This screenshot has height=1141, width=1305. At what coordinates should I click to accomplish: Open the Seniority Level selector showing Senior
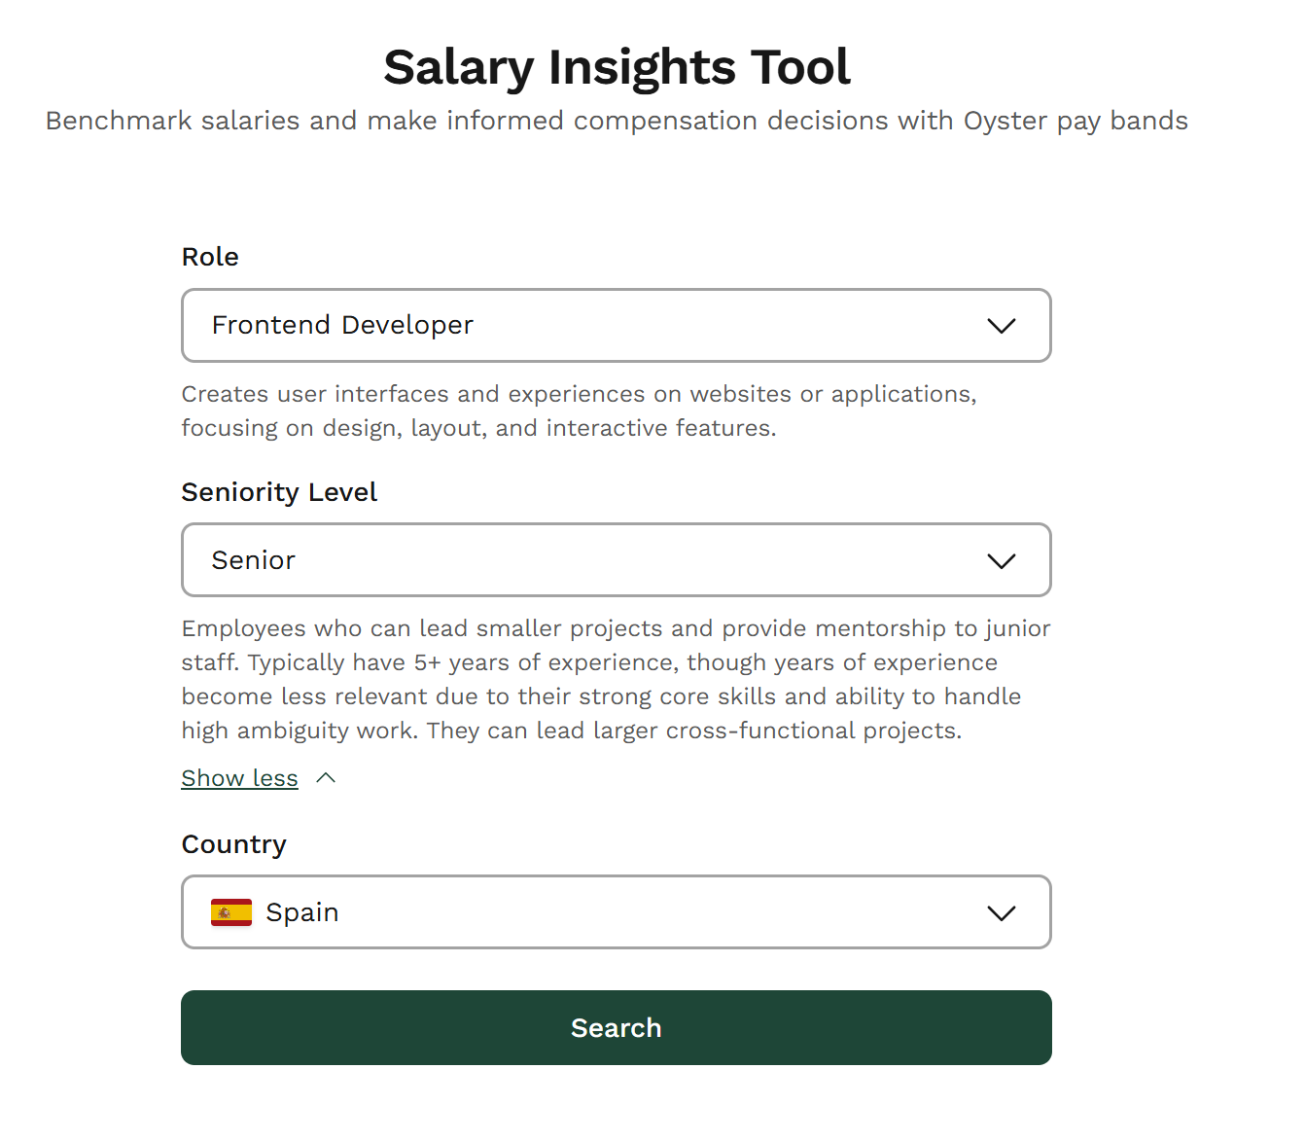[x=616, y=560]
